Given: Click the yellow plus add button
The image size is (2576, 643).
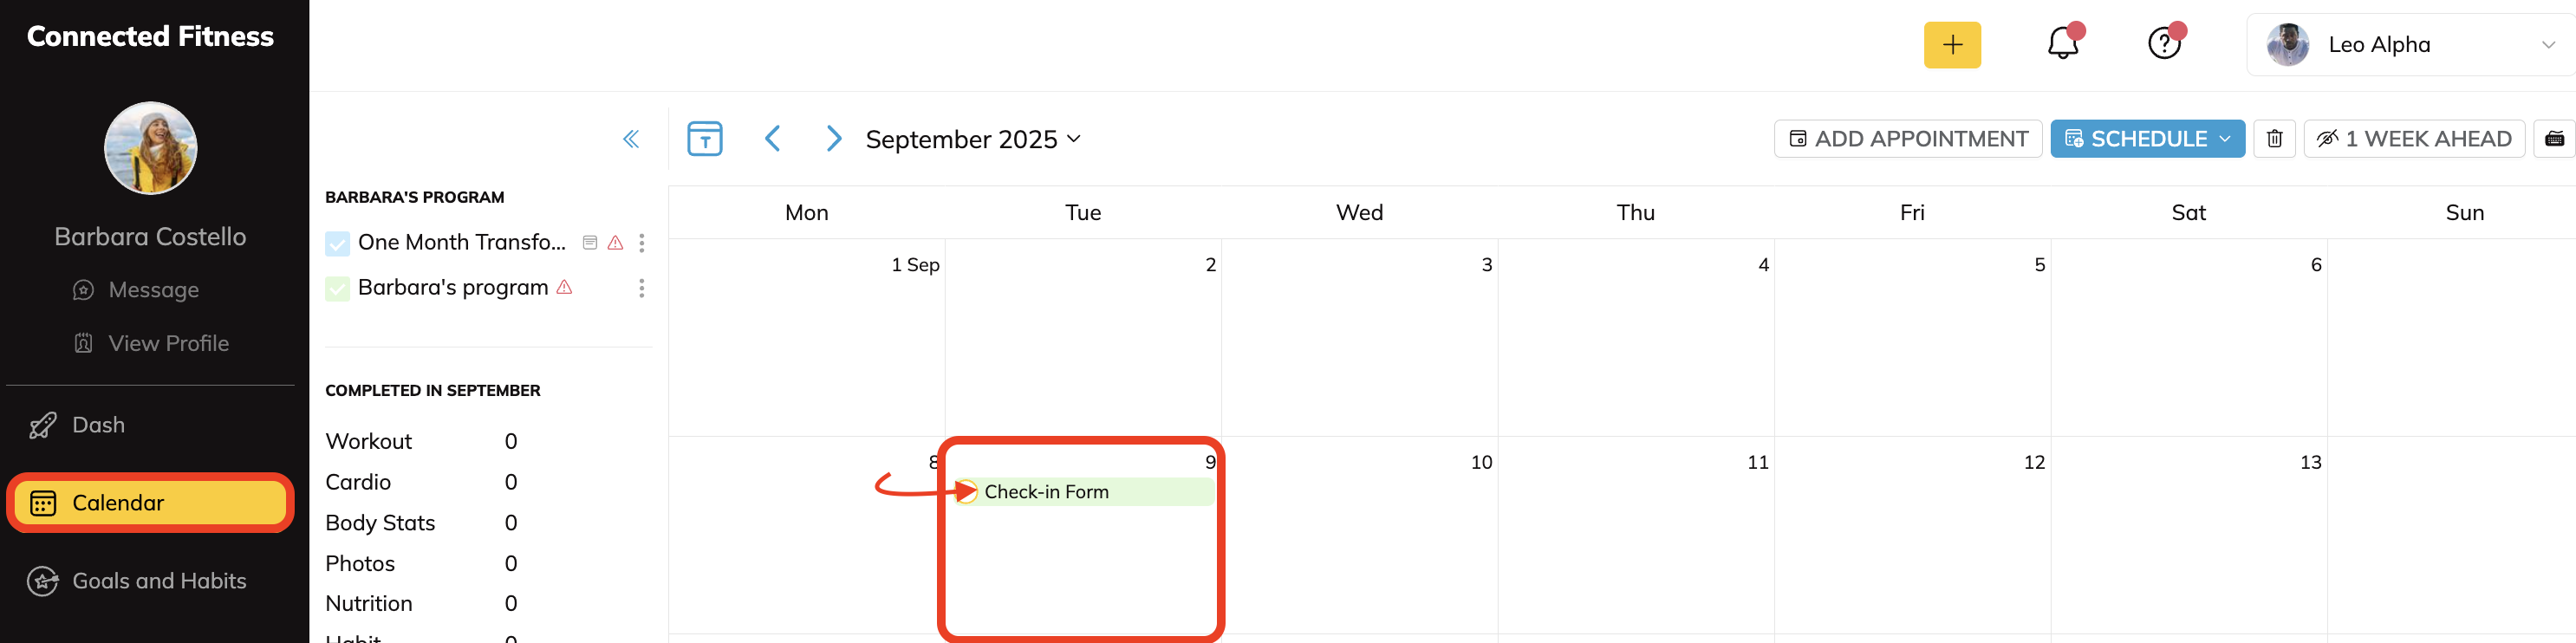Looking at the screenshot, I should (1951, 45).
